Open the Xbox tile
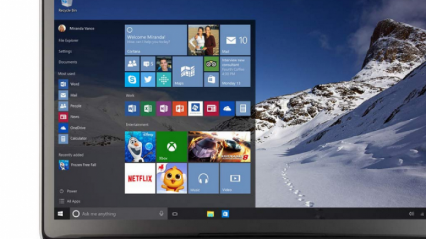The height and width of the screenshot is (239, 426). pos(171,147)
